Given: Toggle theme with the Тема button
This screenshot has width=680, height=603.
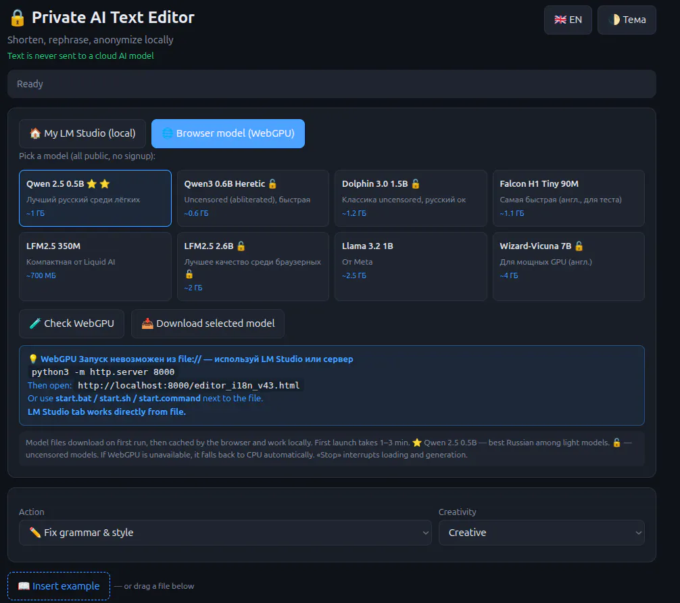Looking at the screenshot, I should click(x=627, y=20).
